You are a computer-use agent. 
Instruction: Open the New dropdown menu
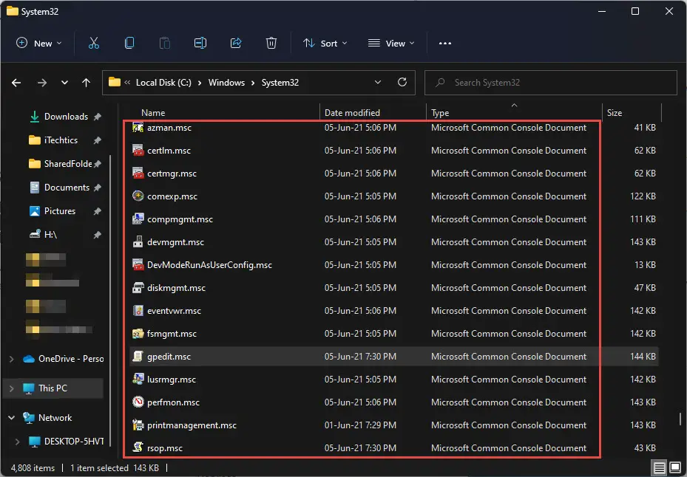pyautogui.click(x=39, y=43)
